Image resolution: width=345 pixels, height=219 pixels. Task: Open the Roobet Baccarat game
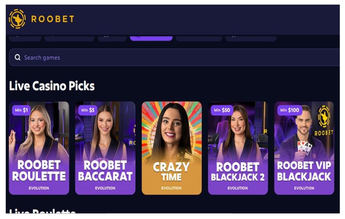pyautogui.click(x=105, y=148)
